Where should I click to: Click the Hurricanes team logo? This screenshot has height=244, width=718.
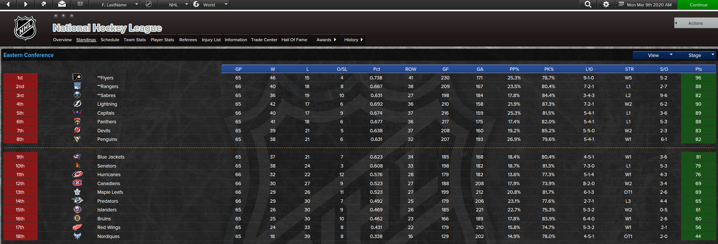click(77, 174)
